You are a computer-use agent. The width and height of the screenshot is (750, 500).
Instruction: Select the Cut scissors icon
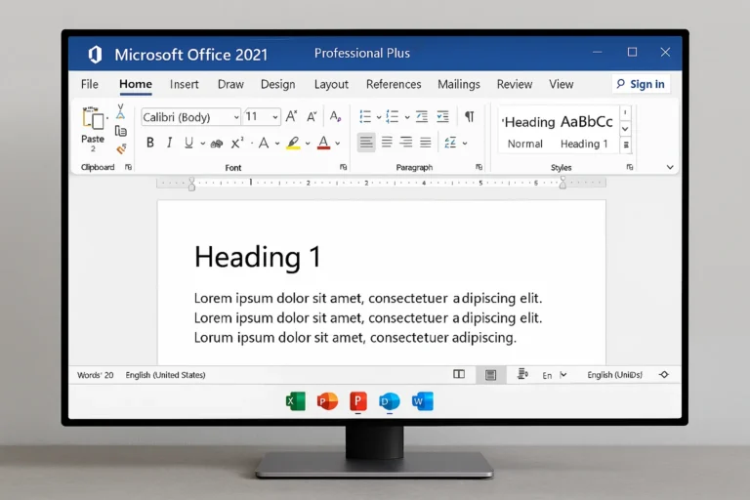[x=121, y=111]
